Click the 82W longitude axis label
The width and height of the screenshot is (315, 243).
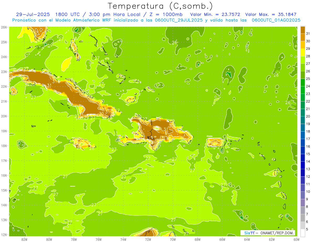tap(24, 239)
